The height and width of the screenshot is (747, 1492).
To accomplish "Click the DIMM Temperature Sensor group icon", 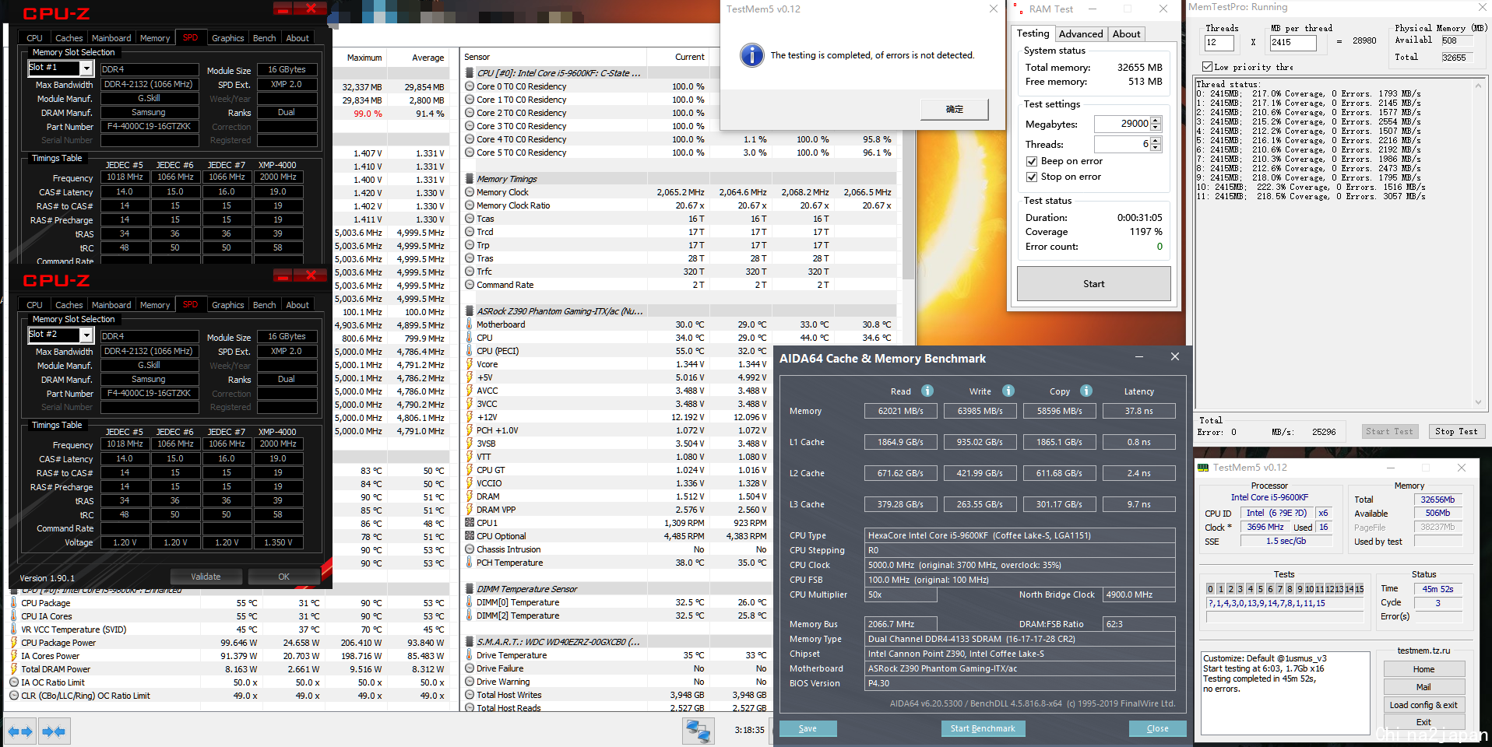I will [470, 589].
